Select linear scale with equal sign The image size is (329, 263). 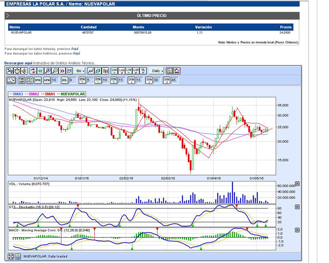129,71
